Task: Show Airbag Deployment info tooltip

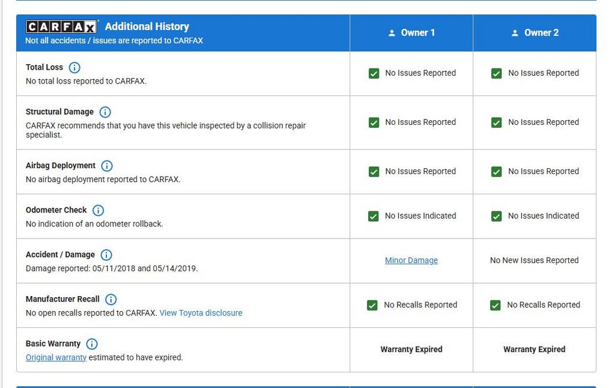Action: tap(107, 166)
